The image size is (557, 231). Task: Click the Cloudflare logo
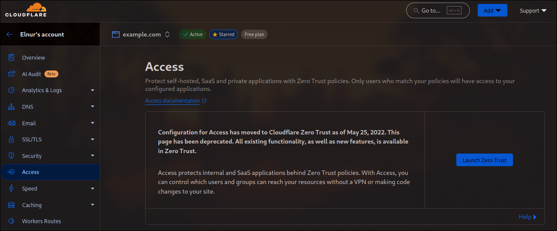pos(26,10)
